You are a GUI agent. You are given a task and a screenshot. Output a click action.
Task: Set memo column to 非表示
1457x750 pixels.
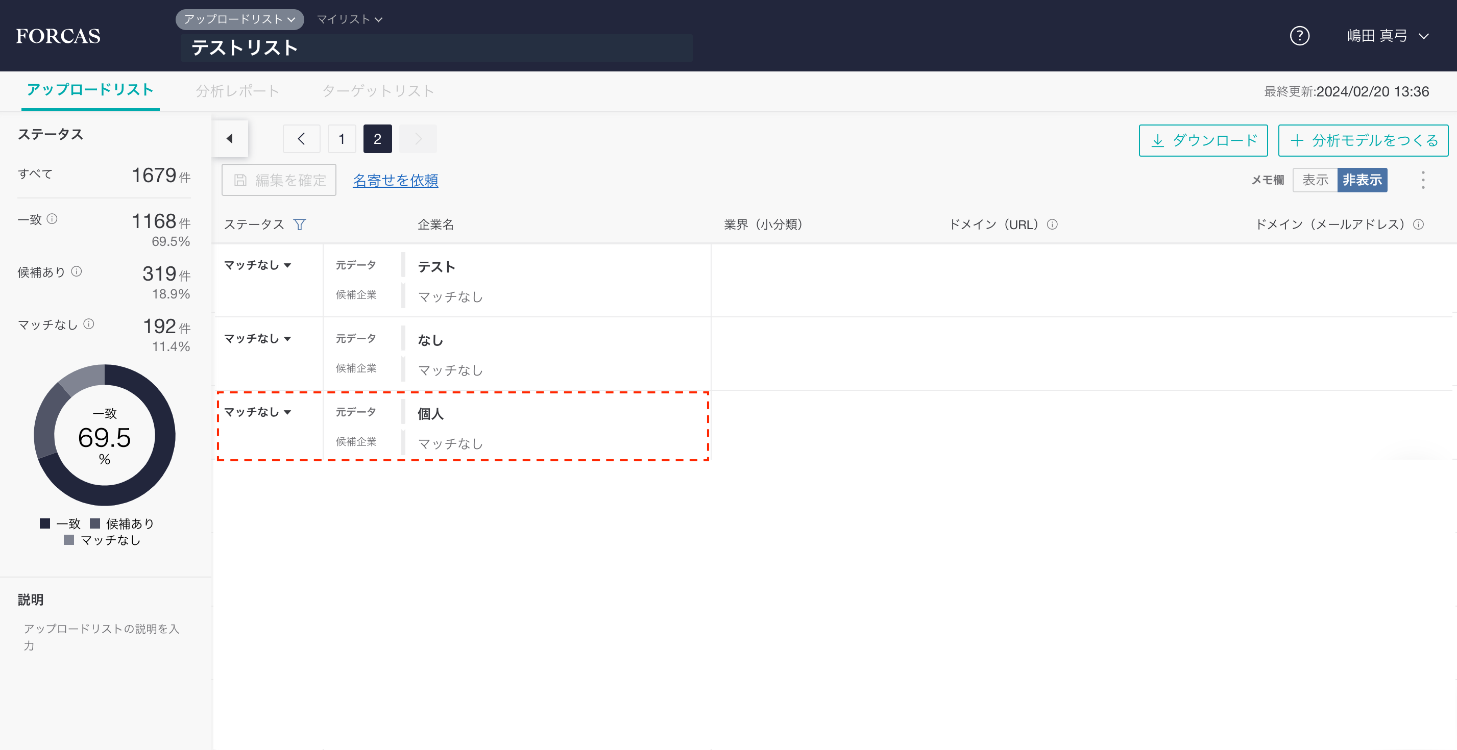[x=1362, y=180]
